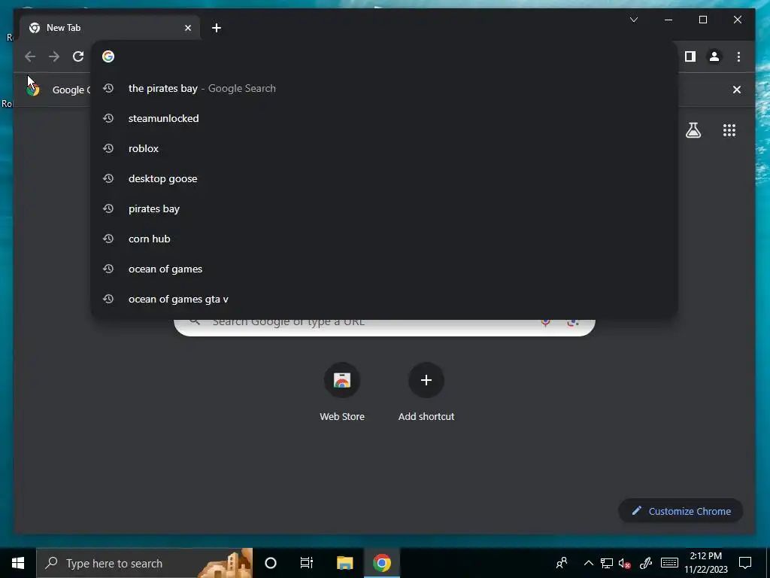Open the Windows Start menu
The width and height of the screenshot is (770, 578).
[x=18, y=563]
